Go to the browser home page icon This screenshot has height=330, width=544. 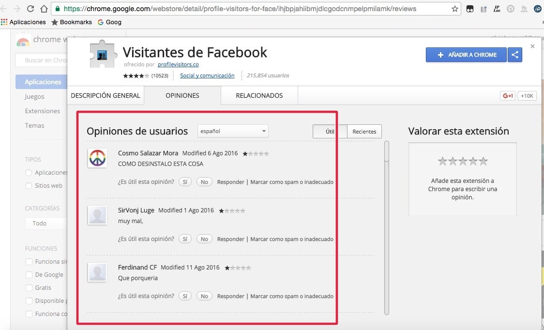[44, 9]
